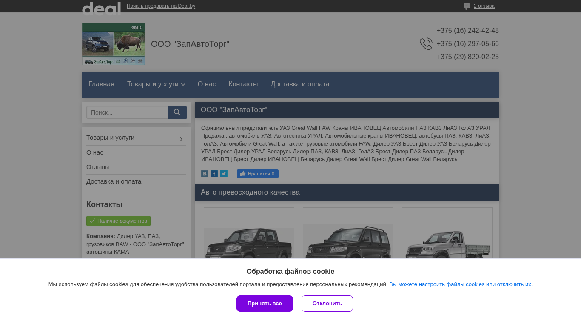Open 'Доставка и оплата' in the navigation bar
Screen dimensions: 581x327
300,84
